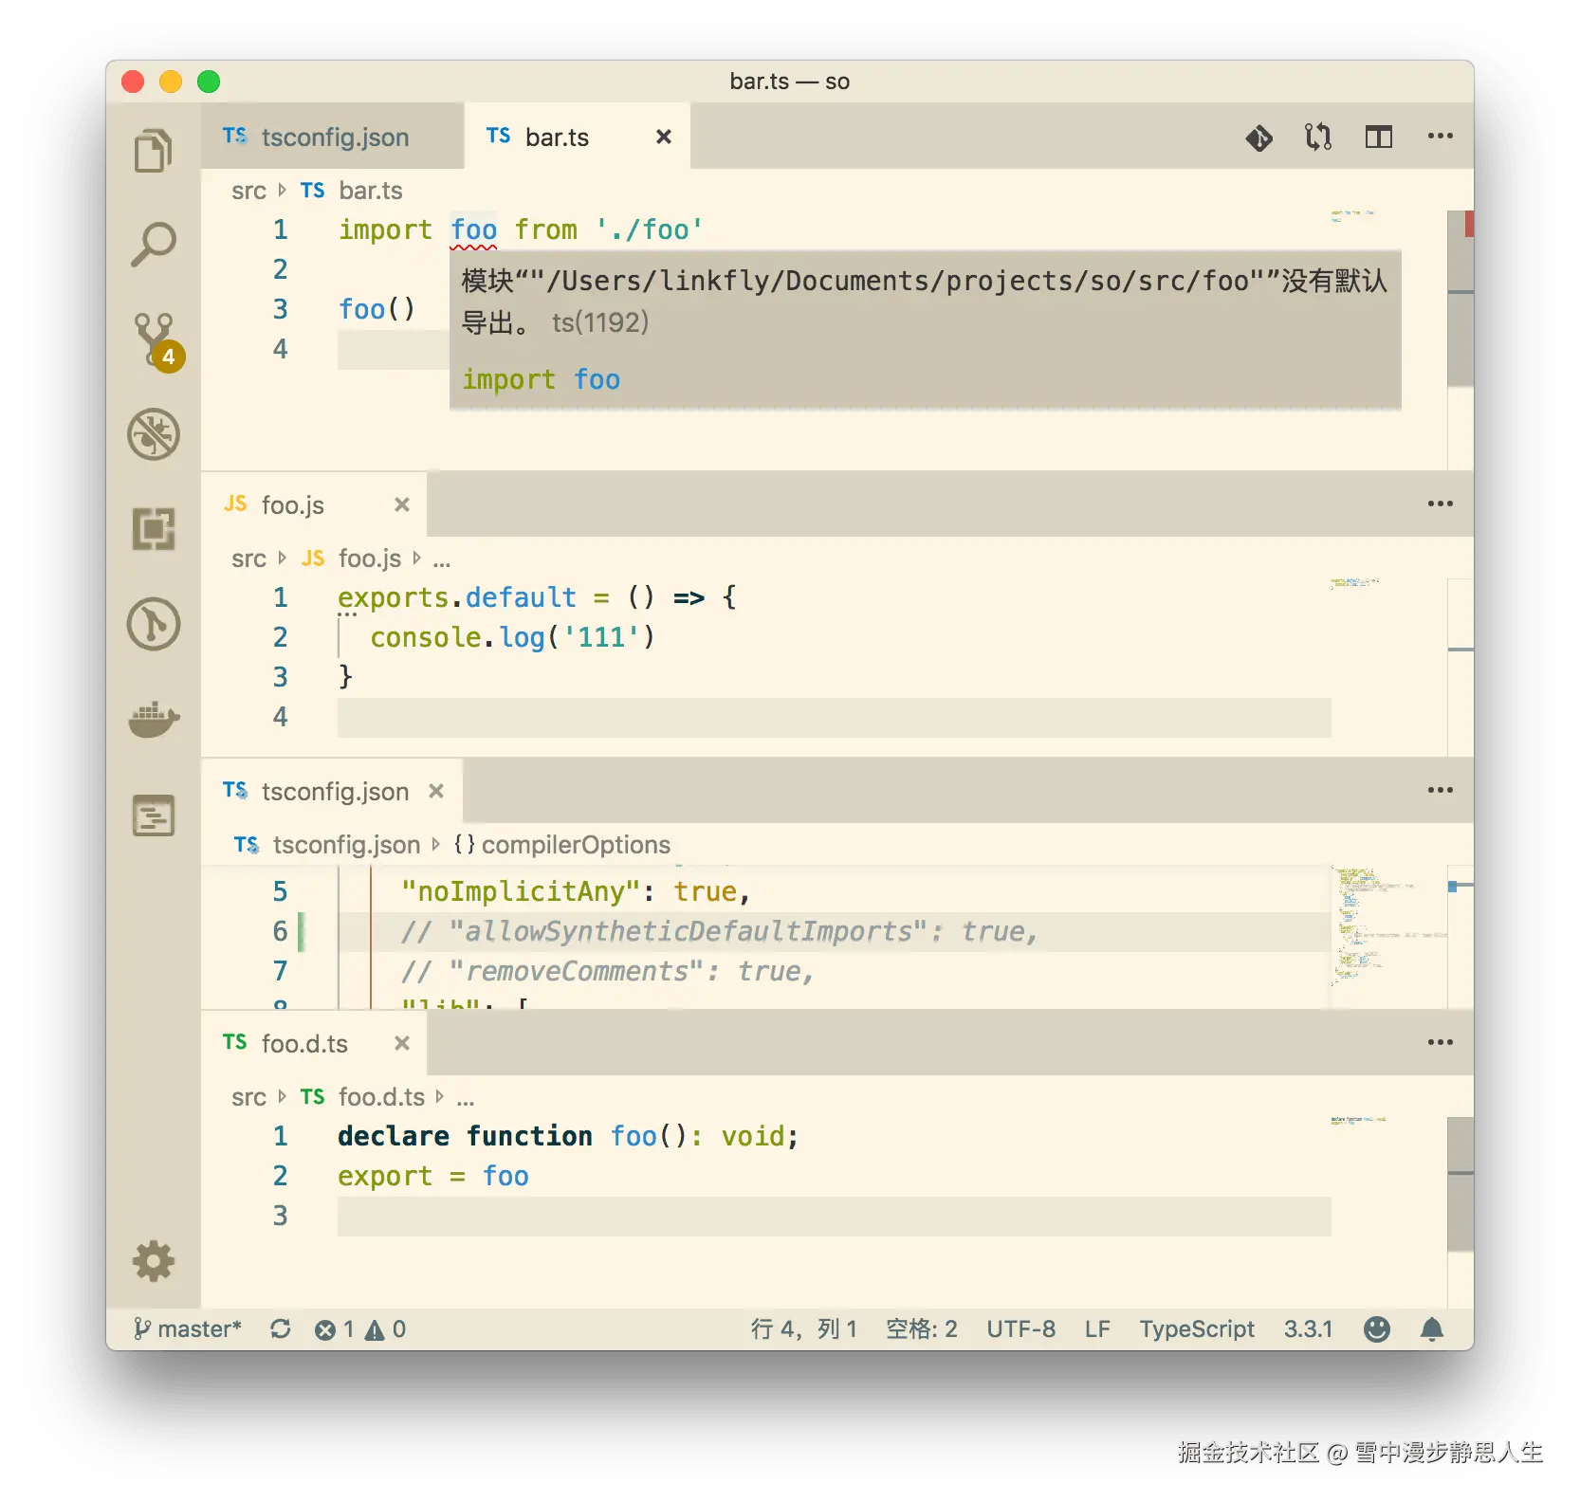Image resolution: width=1580 pixels, height=1502 pixels.
Task: Open the Search view in activity bar
Action: pyautogui.click(x=154, y=245)
